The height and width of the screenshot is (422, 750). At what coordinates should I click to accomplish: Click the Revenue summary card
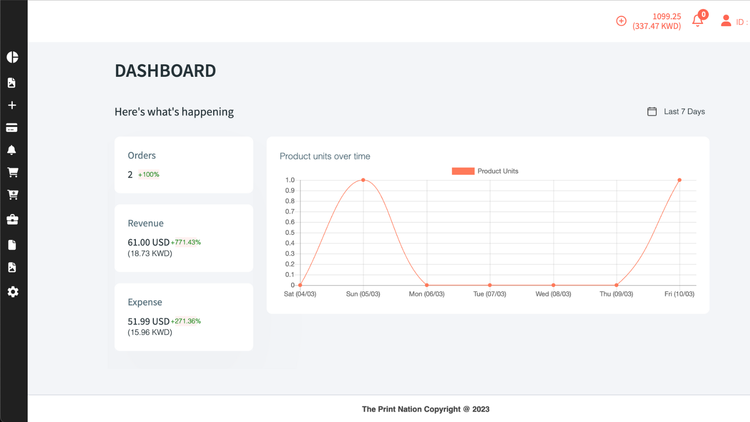(184, 238)
